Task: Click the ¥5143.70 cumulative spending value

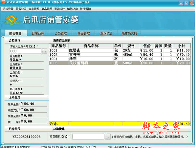Action: coord(16,93)
